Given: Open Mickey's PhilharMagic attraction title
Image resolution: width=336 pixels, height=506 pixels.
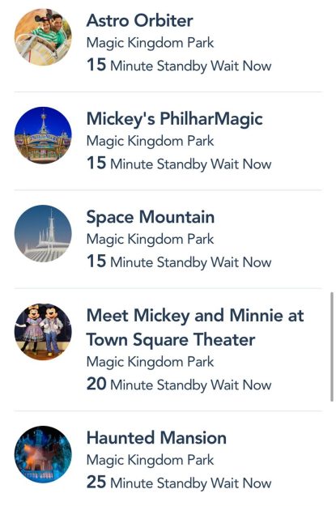Looking at the screenshot, I should pyautogui.click(x=175, y=119).
